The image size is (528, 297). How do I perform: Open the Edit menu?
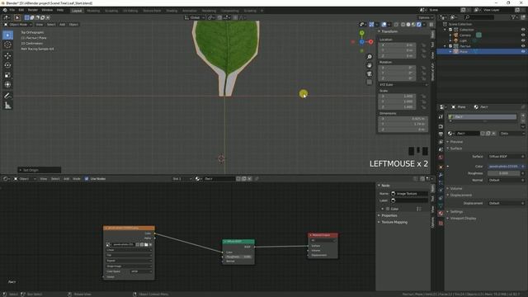(x=21, y=10)
